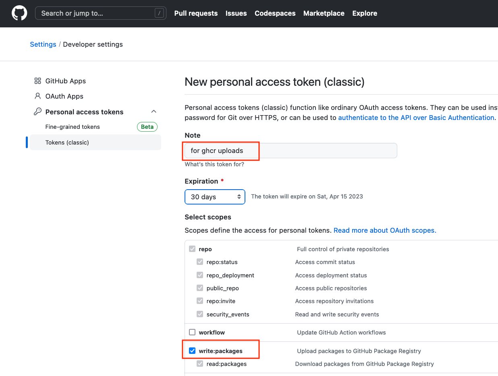Open the Settings breadcrumb link
Image resolution: width=498 pixels, height=376 pixels.
pos(43,44)
